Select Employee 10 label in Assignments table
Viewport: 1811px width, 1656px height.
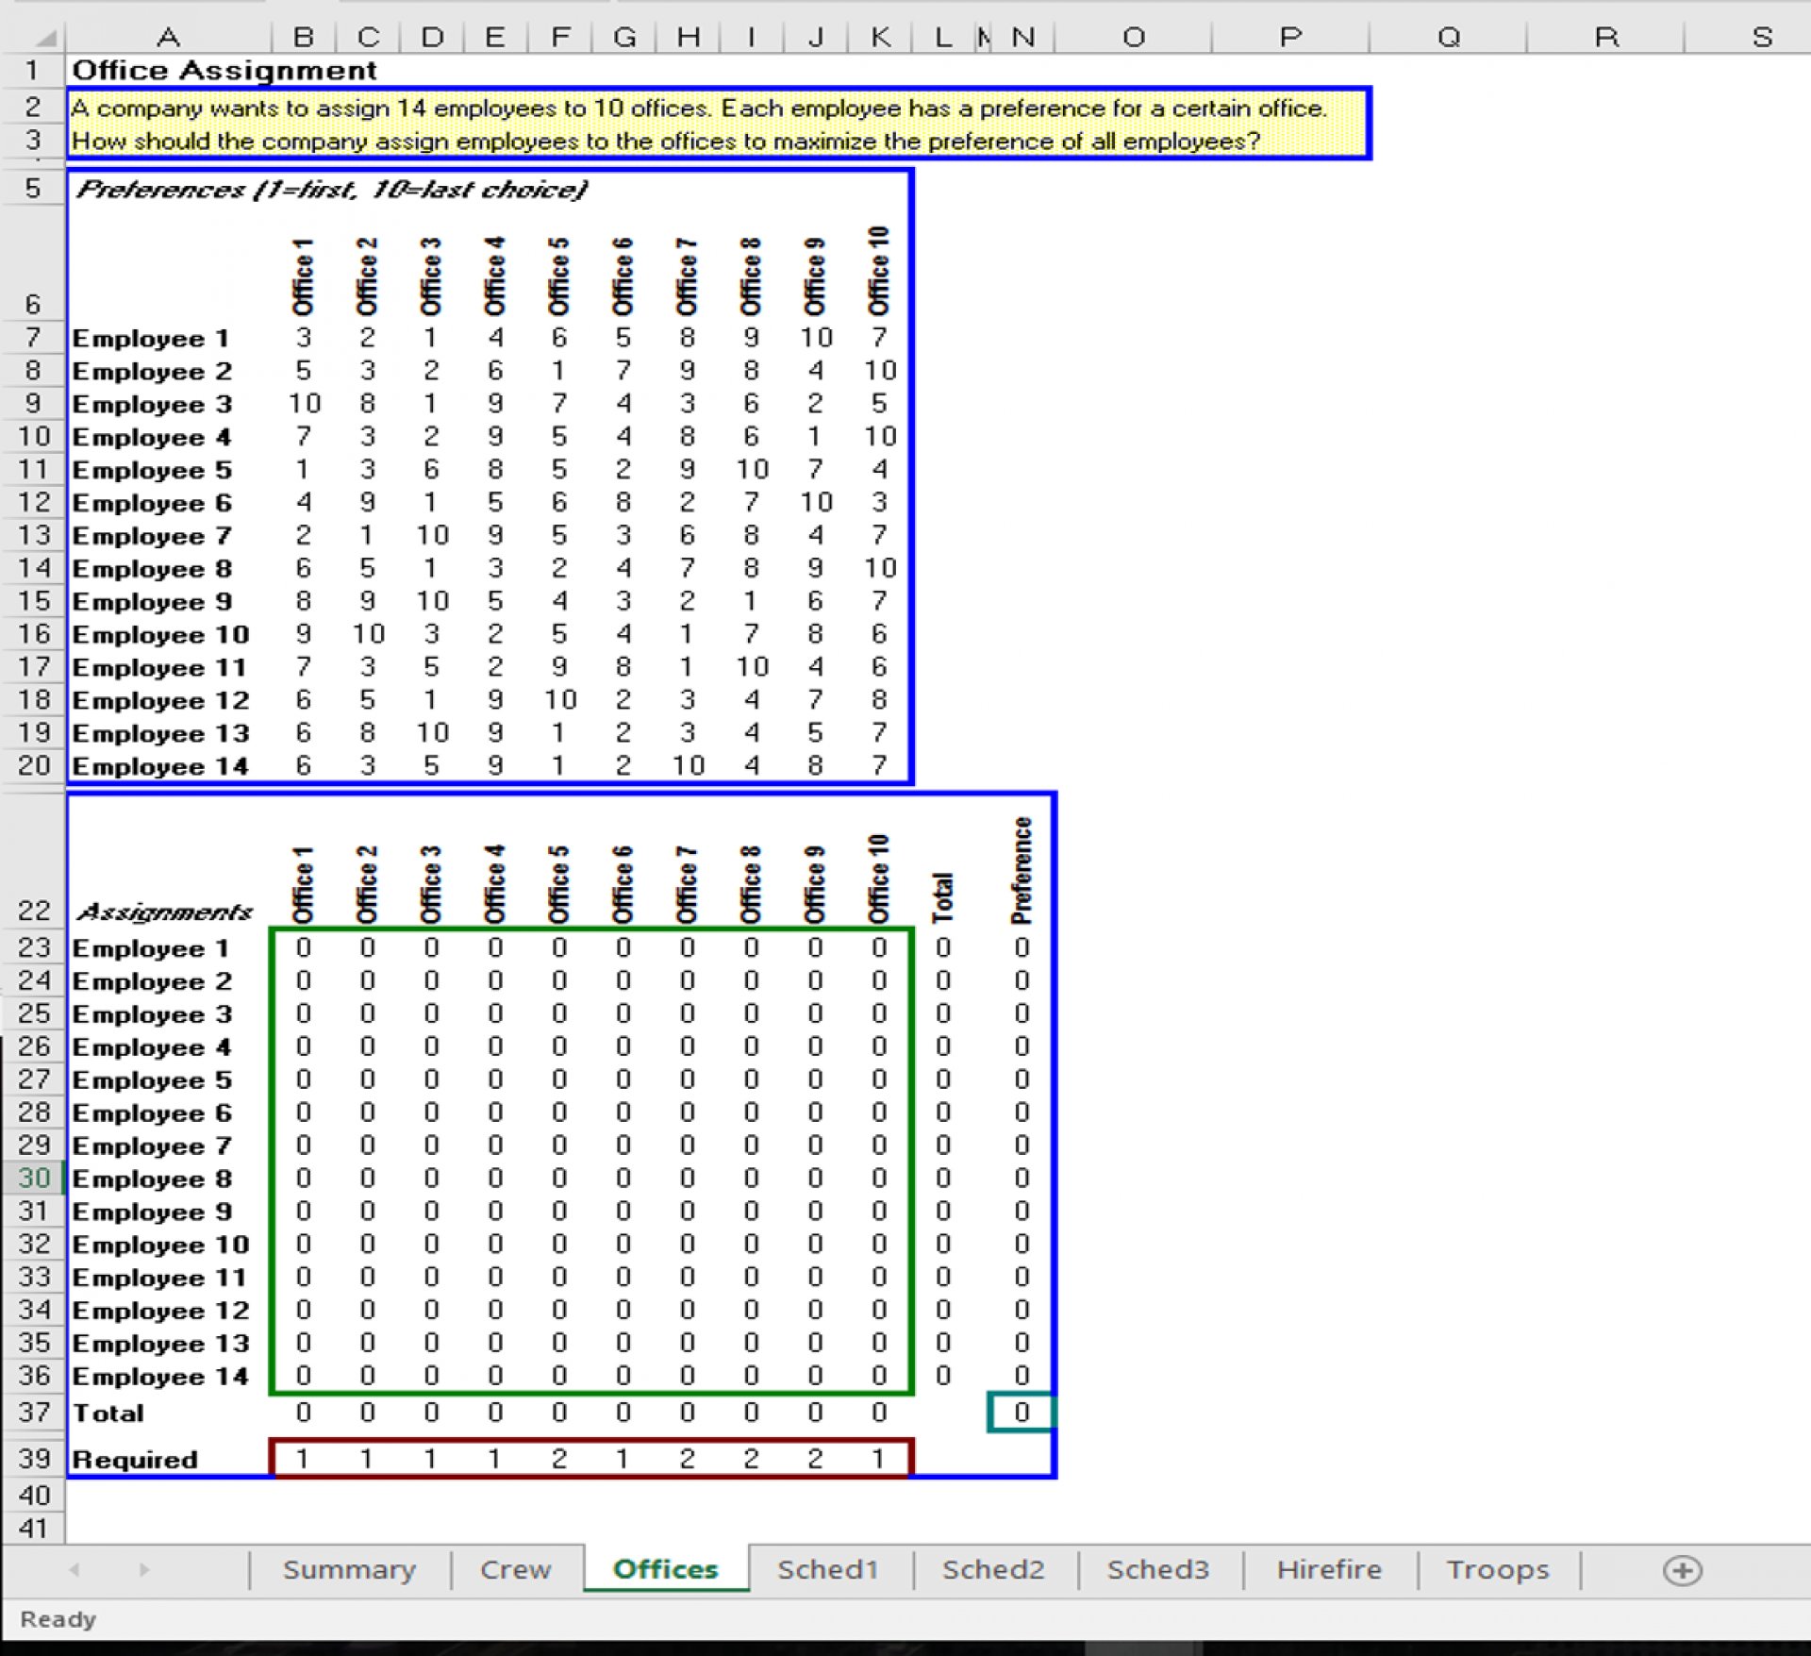pos(160,1245)
